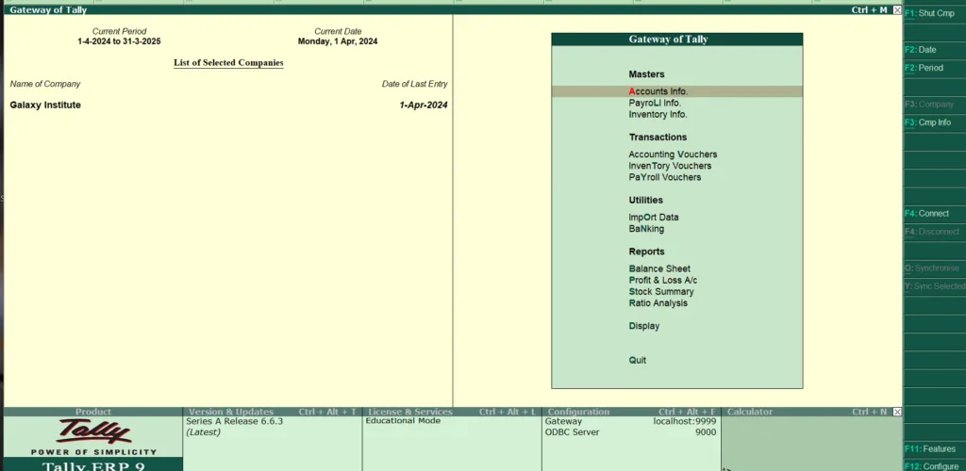966x471 pixels.
Task: Click Y: Sync Selected button
Action: click(934, 286)
